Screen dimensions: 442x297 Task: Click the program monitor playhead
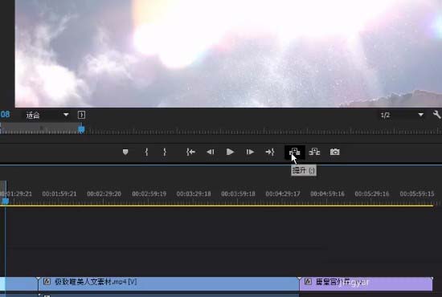pyautogui.click(x=81, y=129)
